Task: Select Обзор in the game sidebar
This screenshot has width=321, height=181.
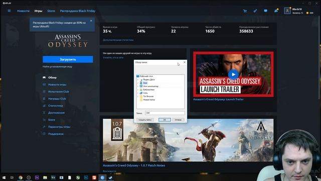Action: coord(52,77)
